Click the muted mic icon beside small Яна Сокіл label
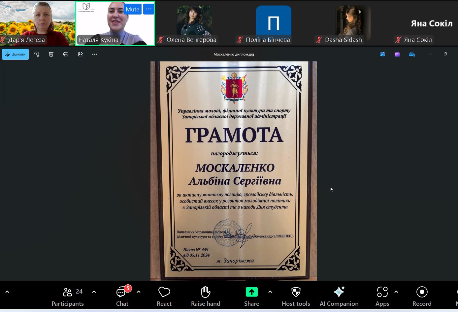 point(398,40)
